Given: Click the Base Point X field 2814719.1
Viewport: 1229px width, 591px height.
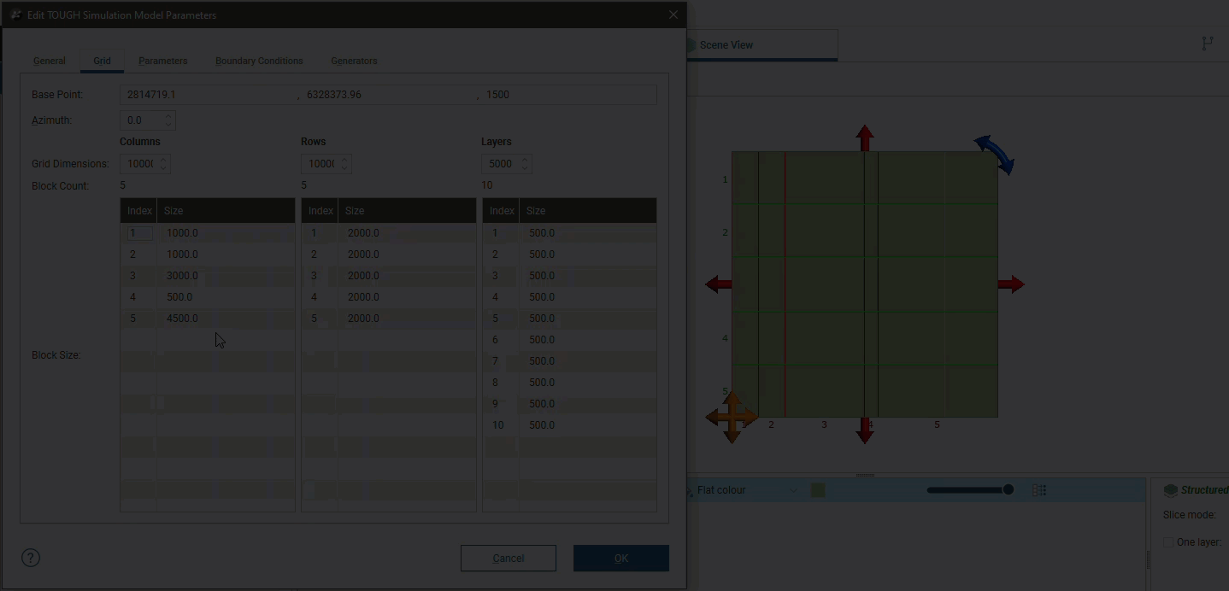Looking at the screenshot, I should point(209,95).
